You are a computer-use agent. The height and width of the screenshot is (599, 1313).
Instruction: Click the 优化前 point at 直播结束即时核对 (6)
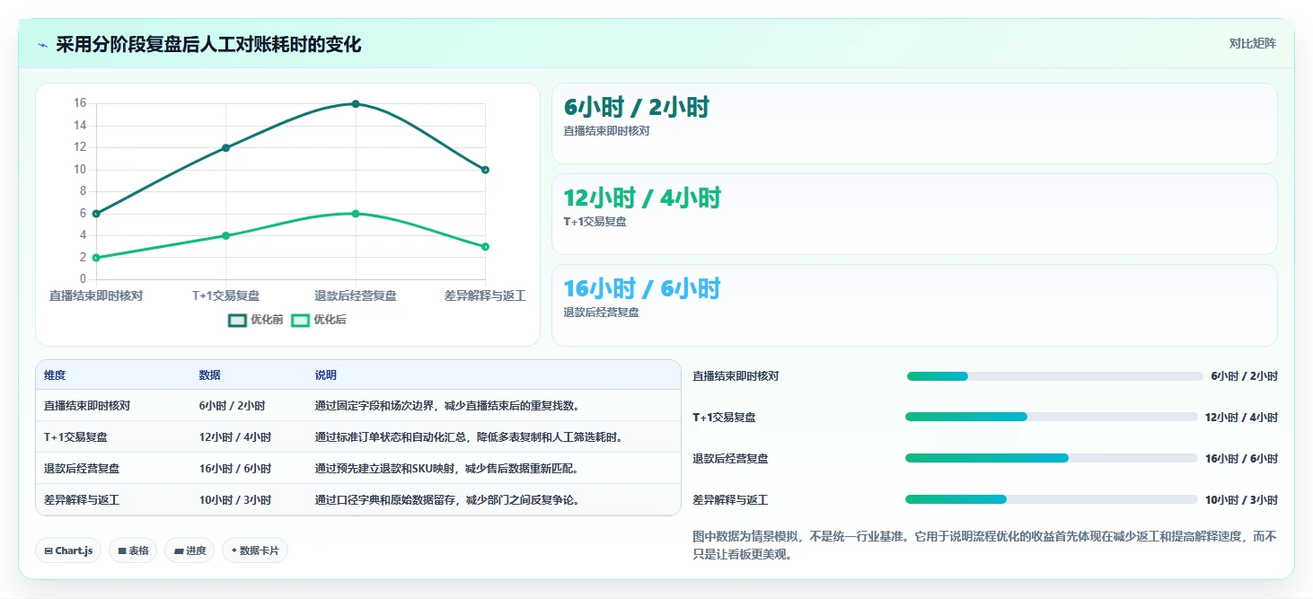pyautogui.click(x=96, y=214)
